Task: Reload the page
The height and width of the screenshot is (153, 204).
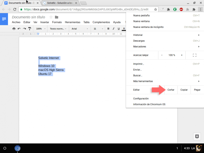Action: point(15,9)
